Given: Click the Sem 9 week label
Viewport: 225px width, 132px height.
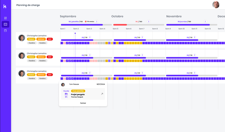Looking at the screenshot, I should 168,28.
